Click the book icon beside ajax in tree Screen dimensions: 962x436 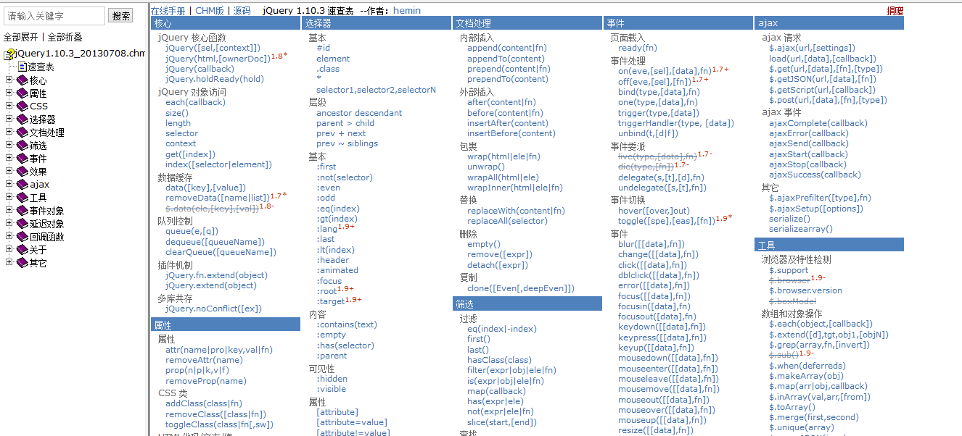tap(22, 185)
